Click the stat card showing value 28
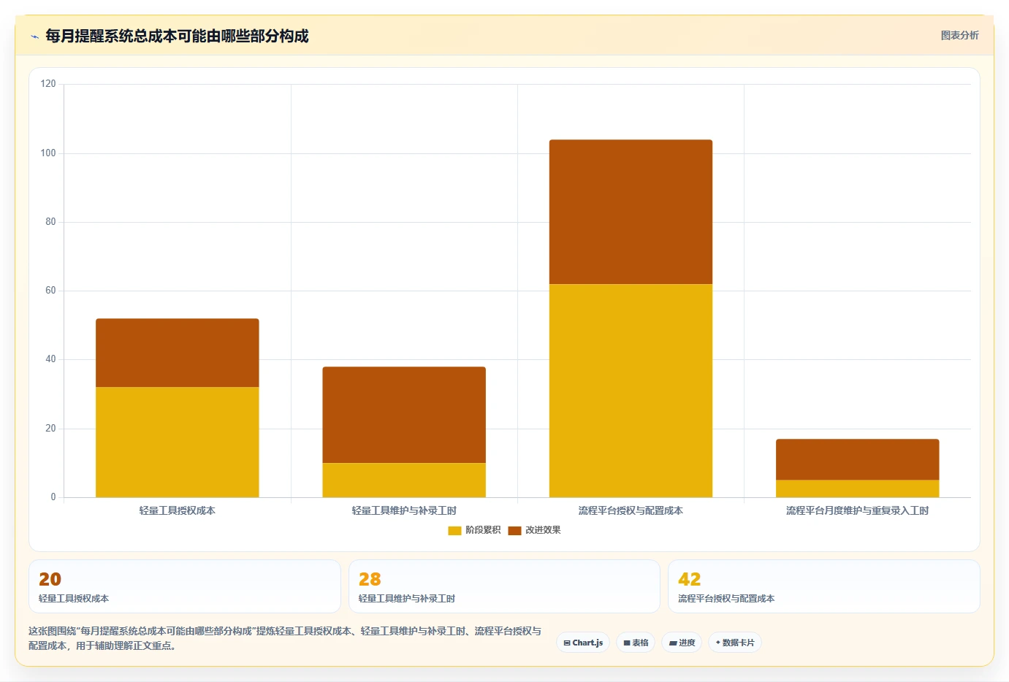This screenshot has height=682, width=1009. (x=504, y=586)
